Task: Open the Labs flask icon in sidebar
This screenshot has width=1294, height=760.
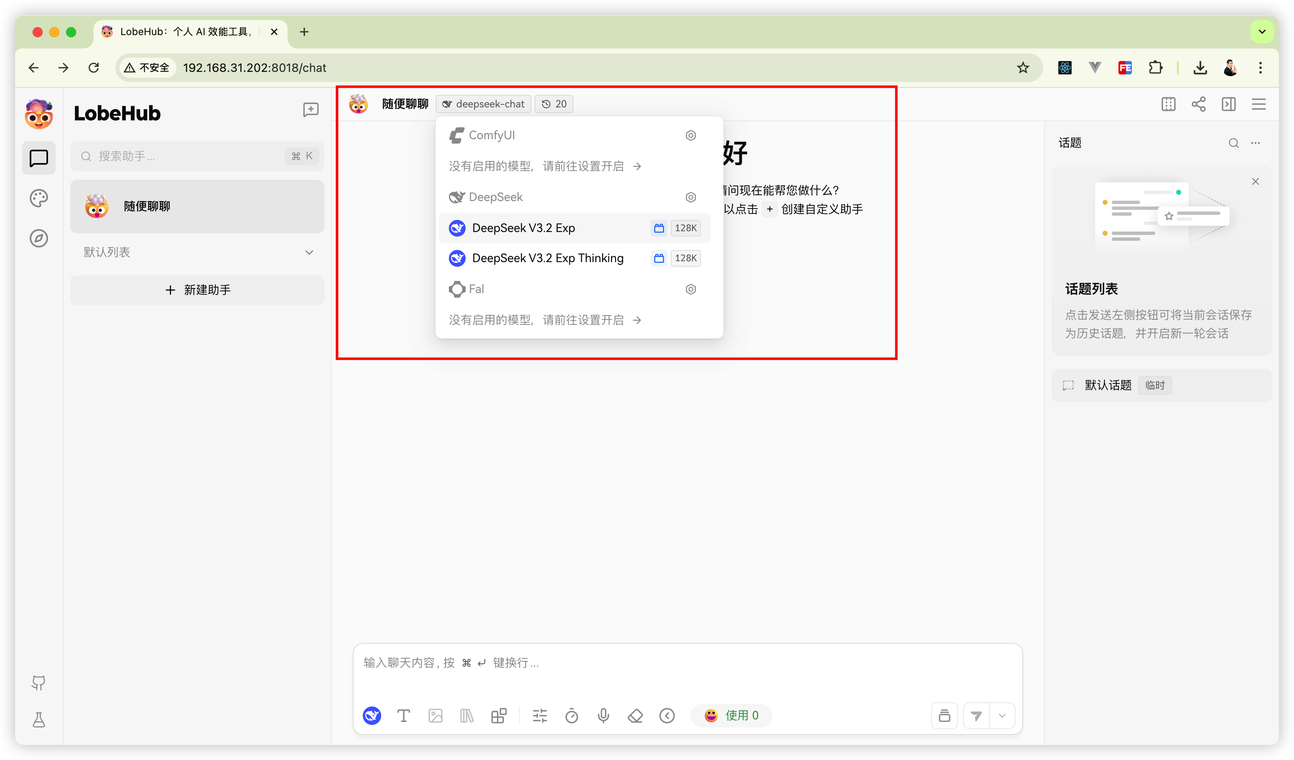Action: coord(39,720)
